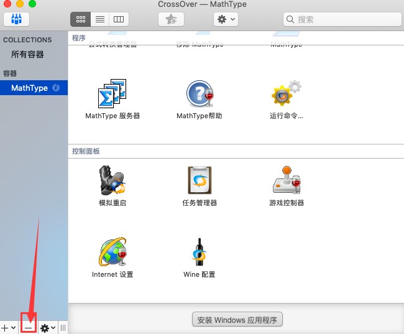Viewport: 404px width, 334px height.
Task: Switch to icon grid view
Action: (x=81, y=19)
